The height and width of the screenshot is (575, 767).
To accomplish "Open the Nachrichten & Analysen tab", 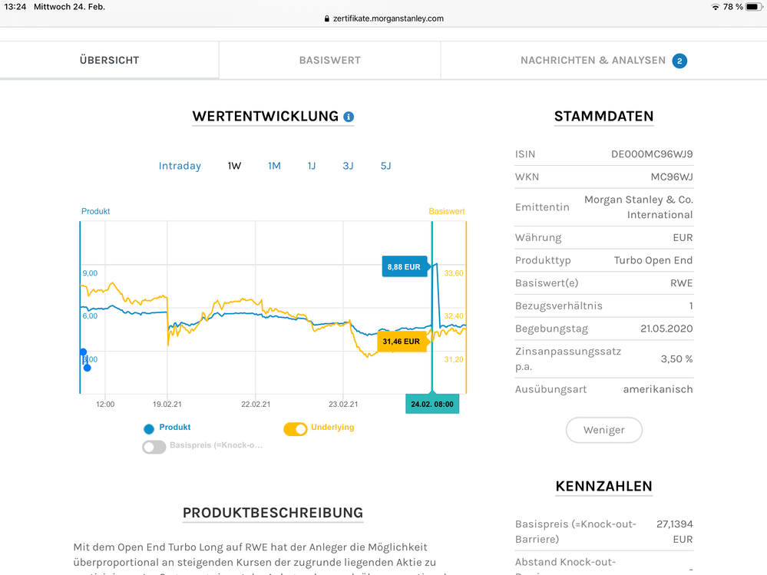I will (x=593, y=60).
